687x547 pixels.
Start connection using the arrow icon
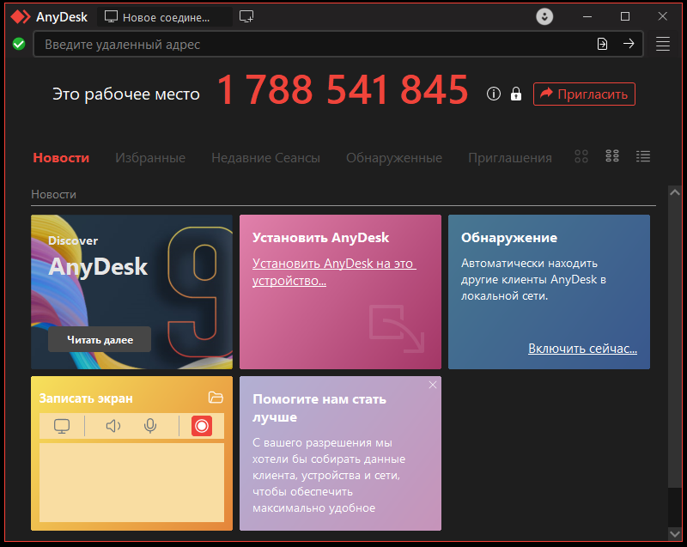click(629, 43)
